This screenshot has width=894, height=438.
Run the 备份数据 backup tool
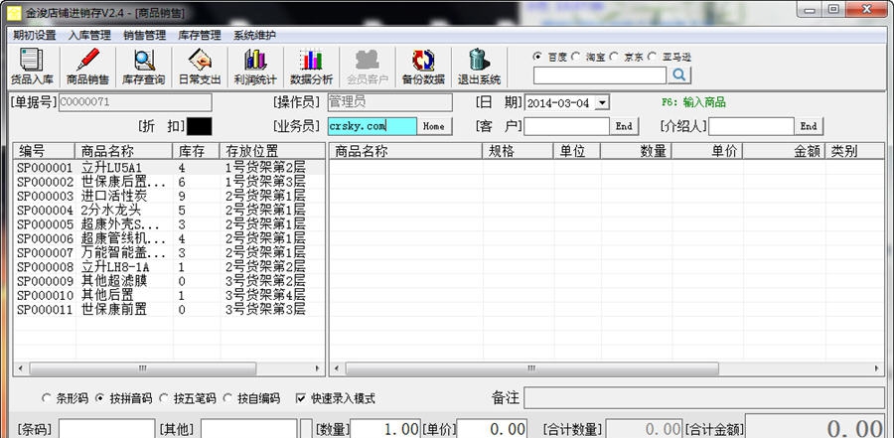pos(423,67)
